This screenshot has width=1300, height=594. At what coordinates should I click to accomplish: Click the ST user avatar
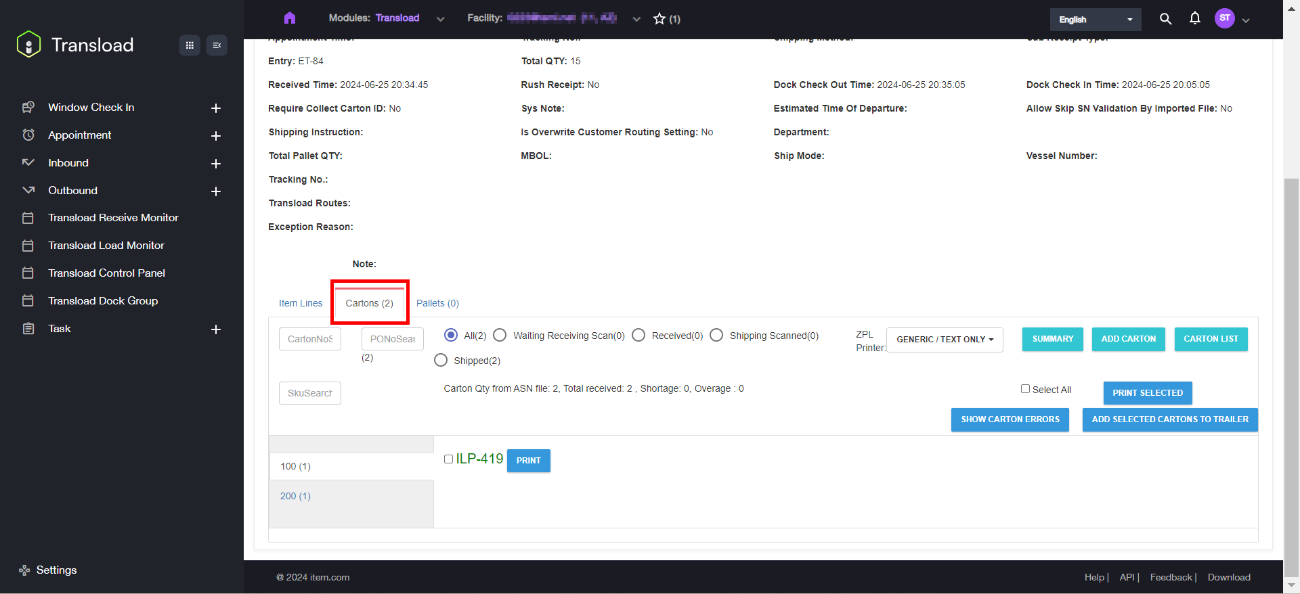pos(1224,18)
